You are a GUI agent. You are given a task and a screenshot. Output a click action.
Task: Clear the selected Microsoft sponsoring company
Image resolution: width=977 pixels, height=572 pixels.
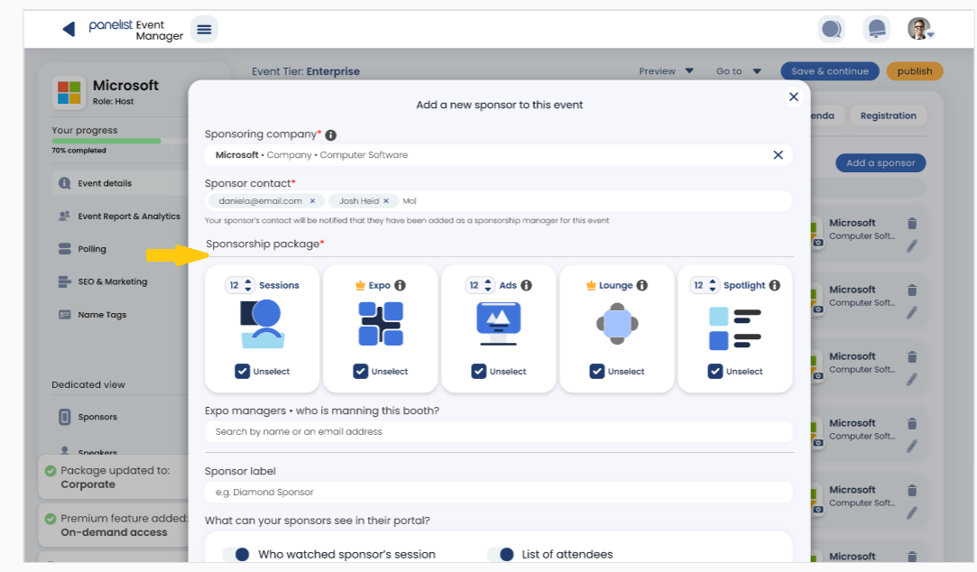point(779,155)
